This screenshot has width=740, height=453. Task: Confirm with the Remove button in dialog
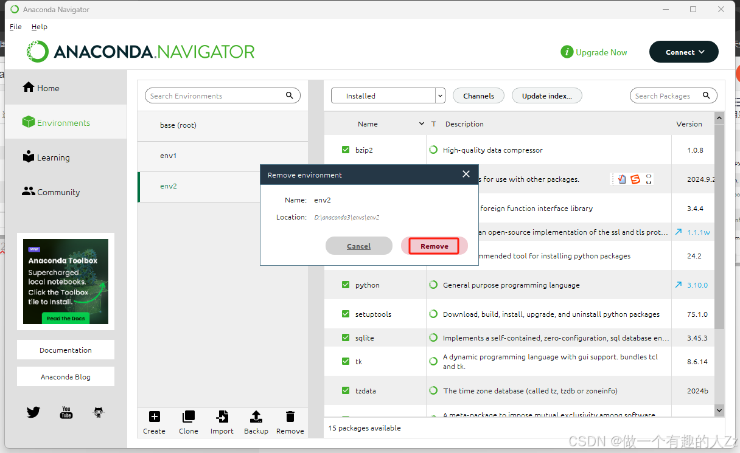[435, 246]
